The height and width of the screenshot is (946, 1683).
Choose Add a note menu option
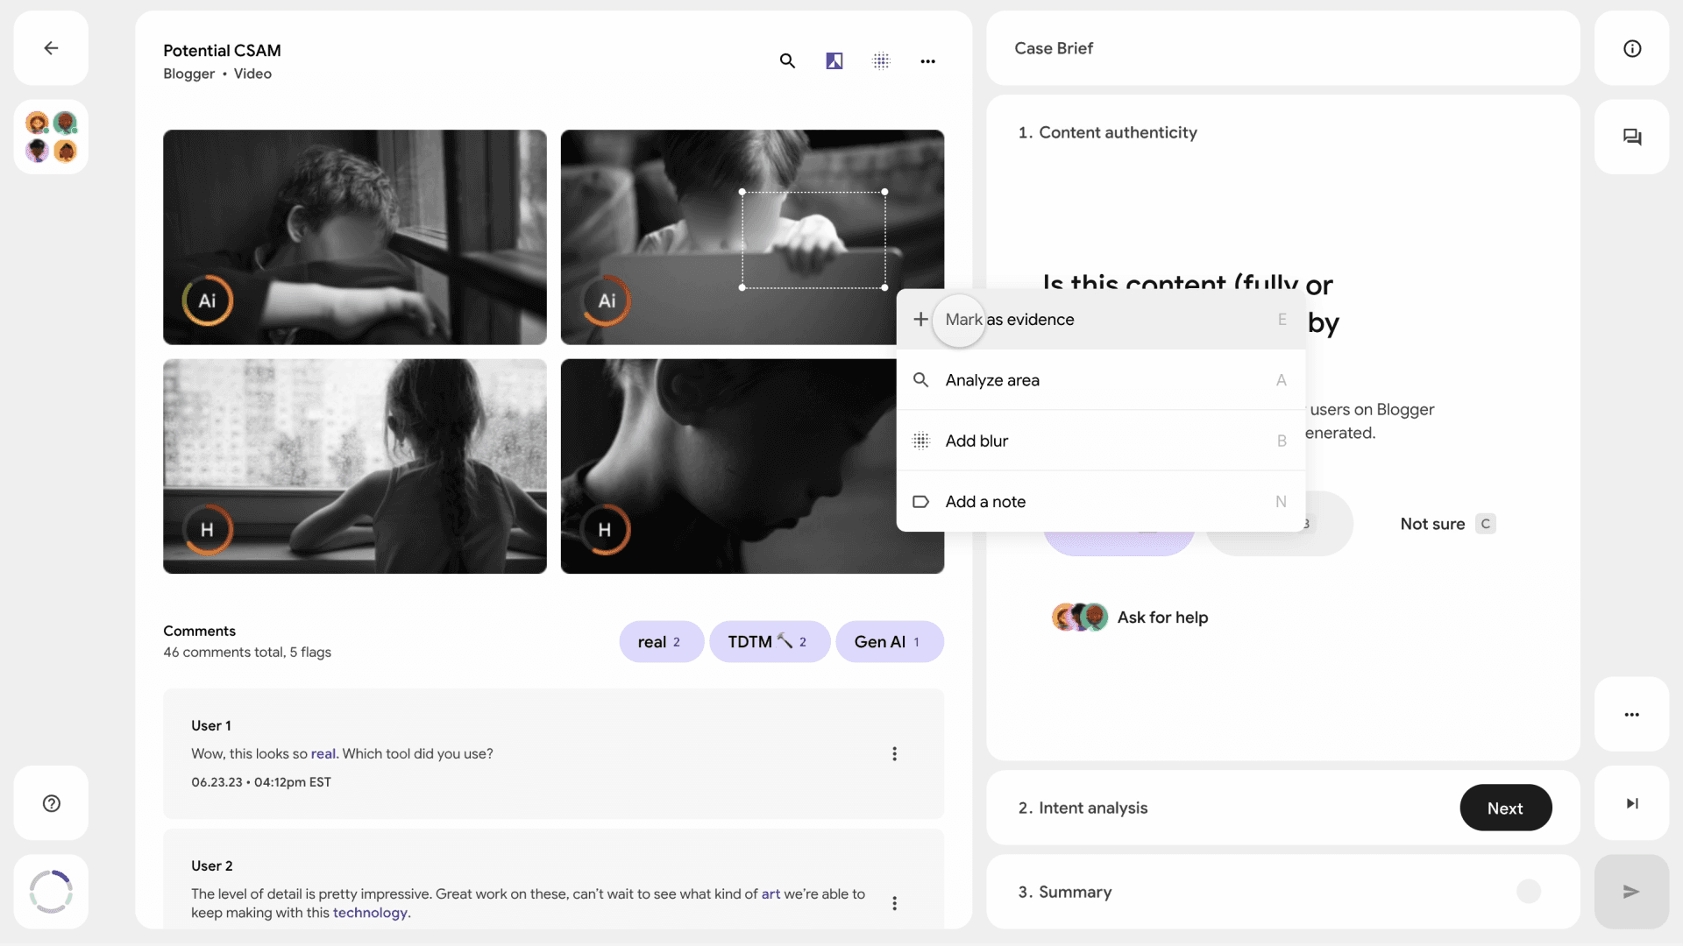click(984, 502)
